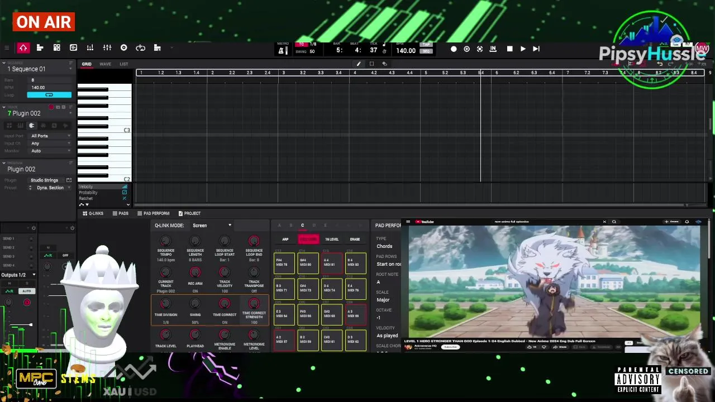The image size is (715, 402).
Task: Select the pencil draw tool
Action: pos(359,64)
